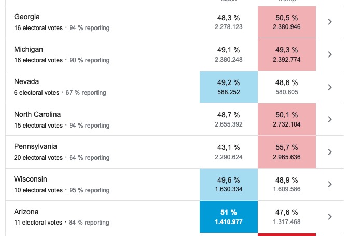Click Wisconsin 10 electoral votes text
This screenshot has height=236, width=347.
pyautogui.click(x=37, y=190)
